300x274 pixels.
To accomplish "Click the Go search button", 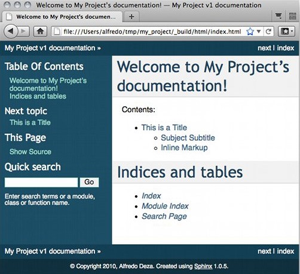I will click(89, 182).
